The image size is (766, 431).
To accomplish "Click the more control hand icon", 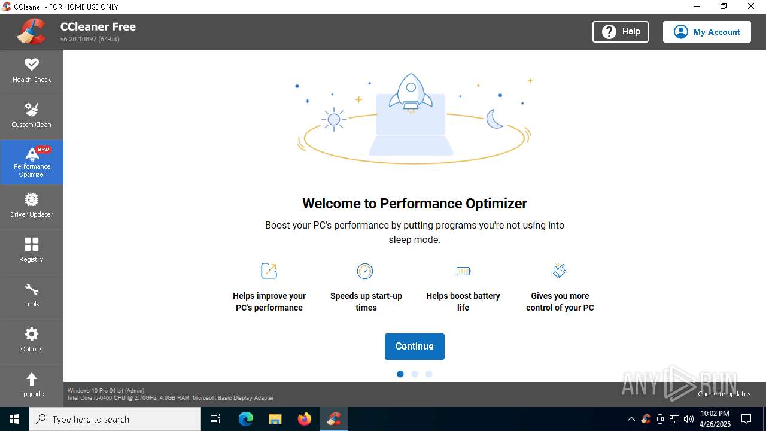I will pyautogui.click(x=560, y=271).
